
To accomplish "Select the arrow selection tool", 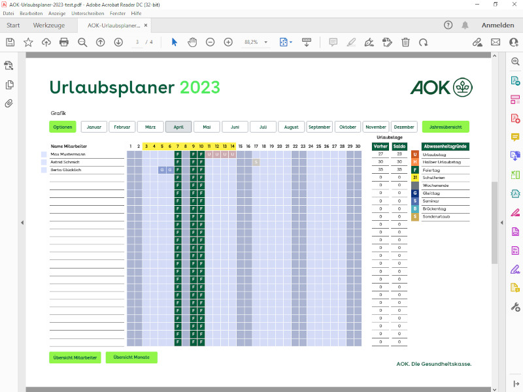I will [174, 42].
